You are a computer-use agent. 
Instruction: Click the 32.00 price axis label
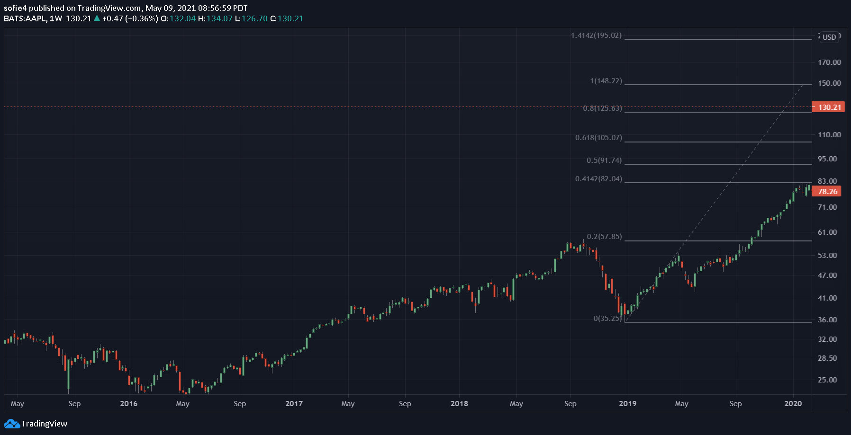827,339
